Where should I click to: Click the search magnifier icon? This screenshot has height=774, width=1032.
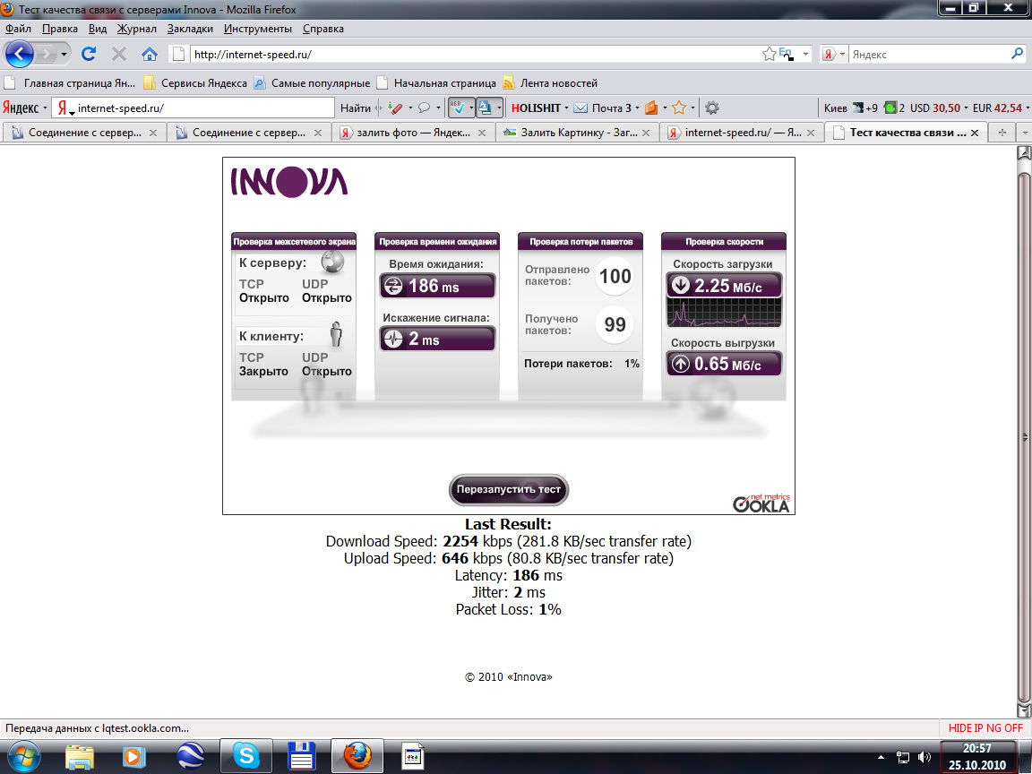point(1018,54)
